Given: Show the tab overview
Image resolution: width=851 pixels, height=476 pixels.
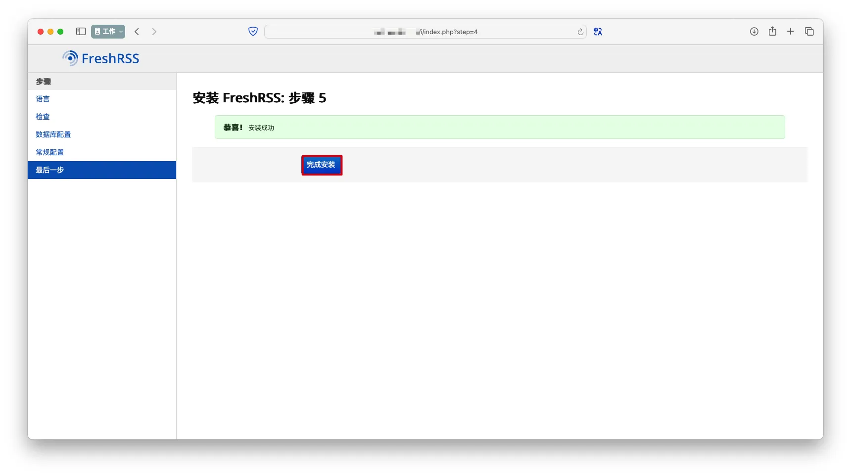Looking at the screenshot, I should (809, 32).
